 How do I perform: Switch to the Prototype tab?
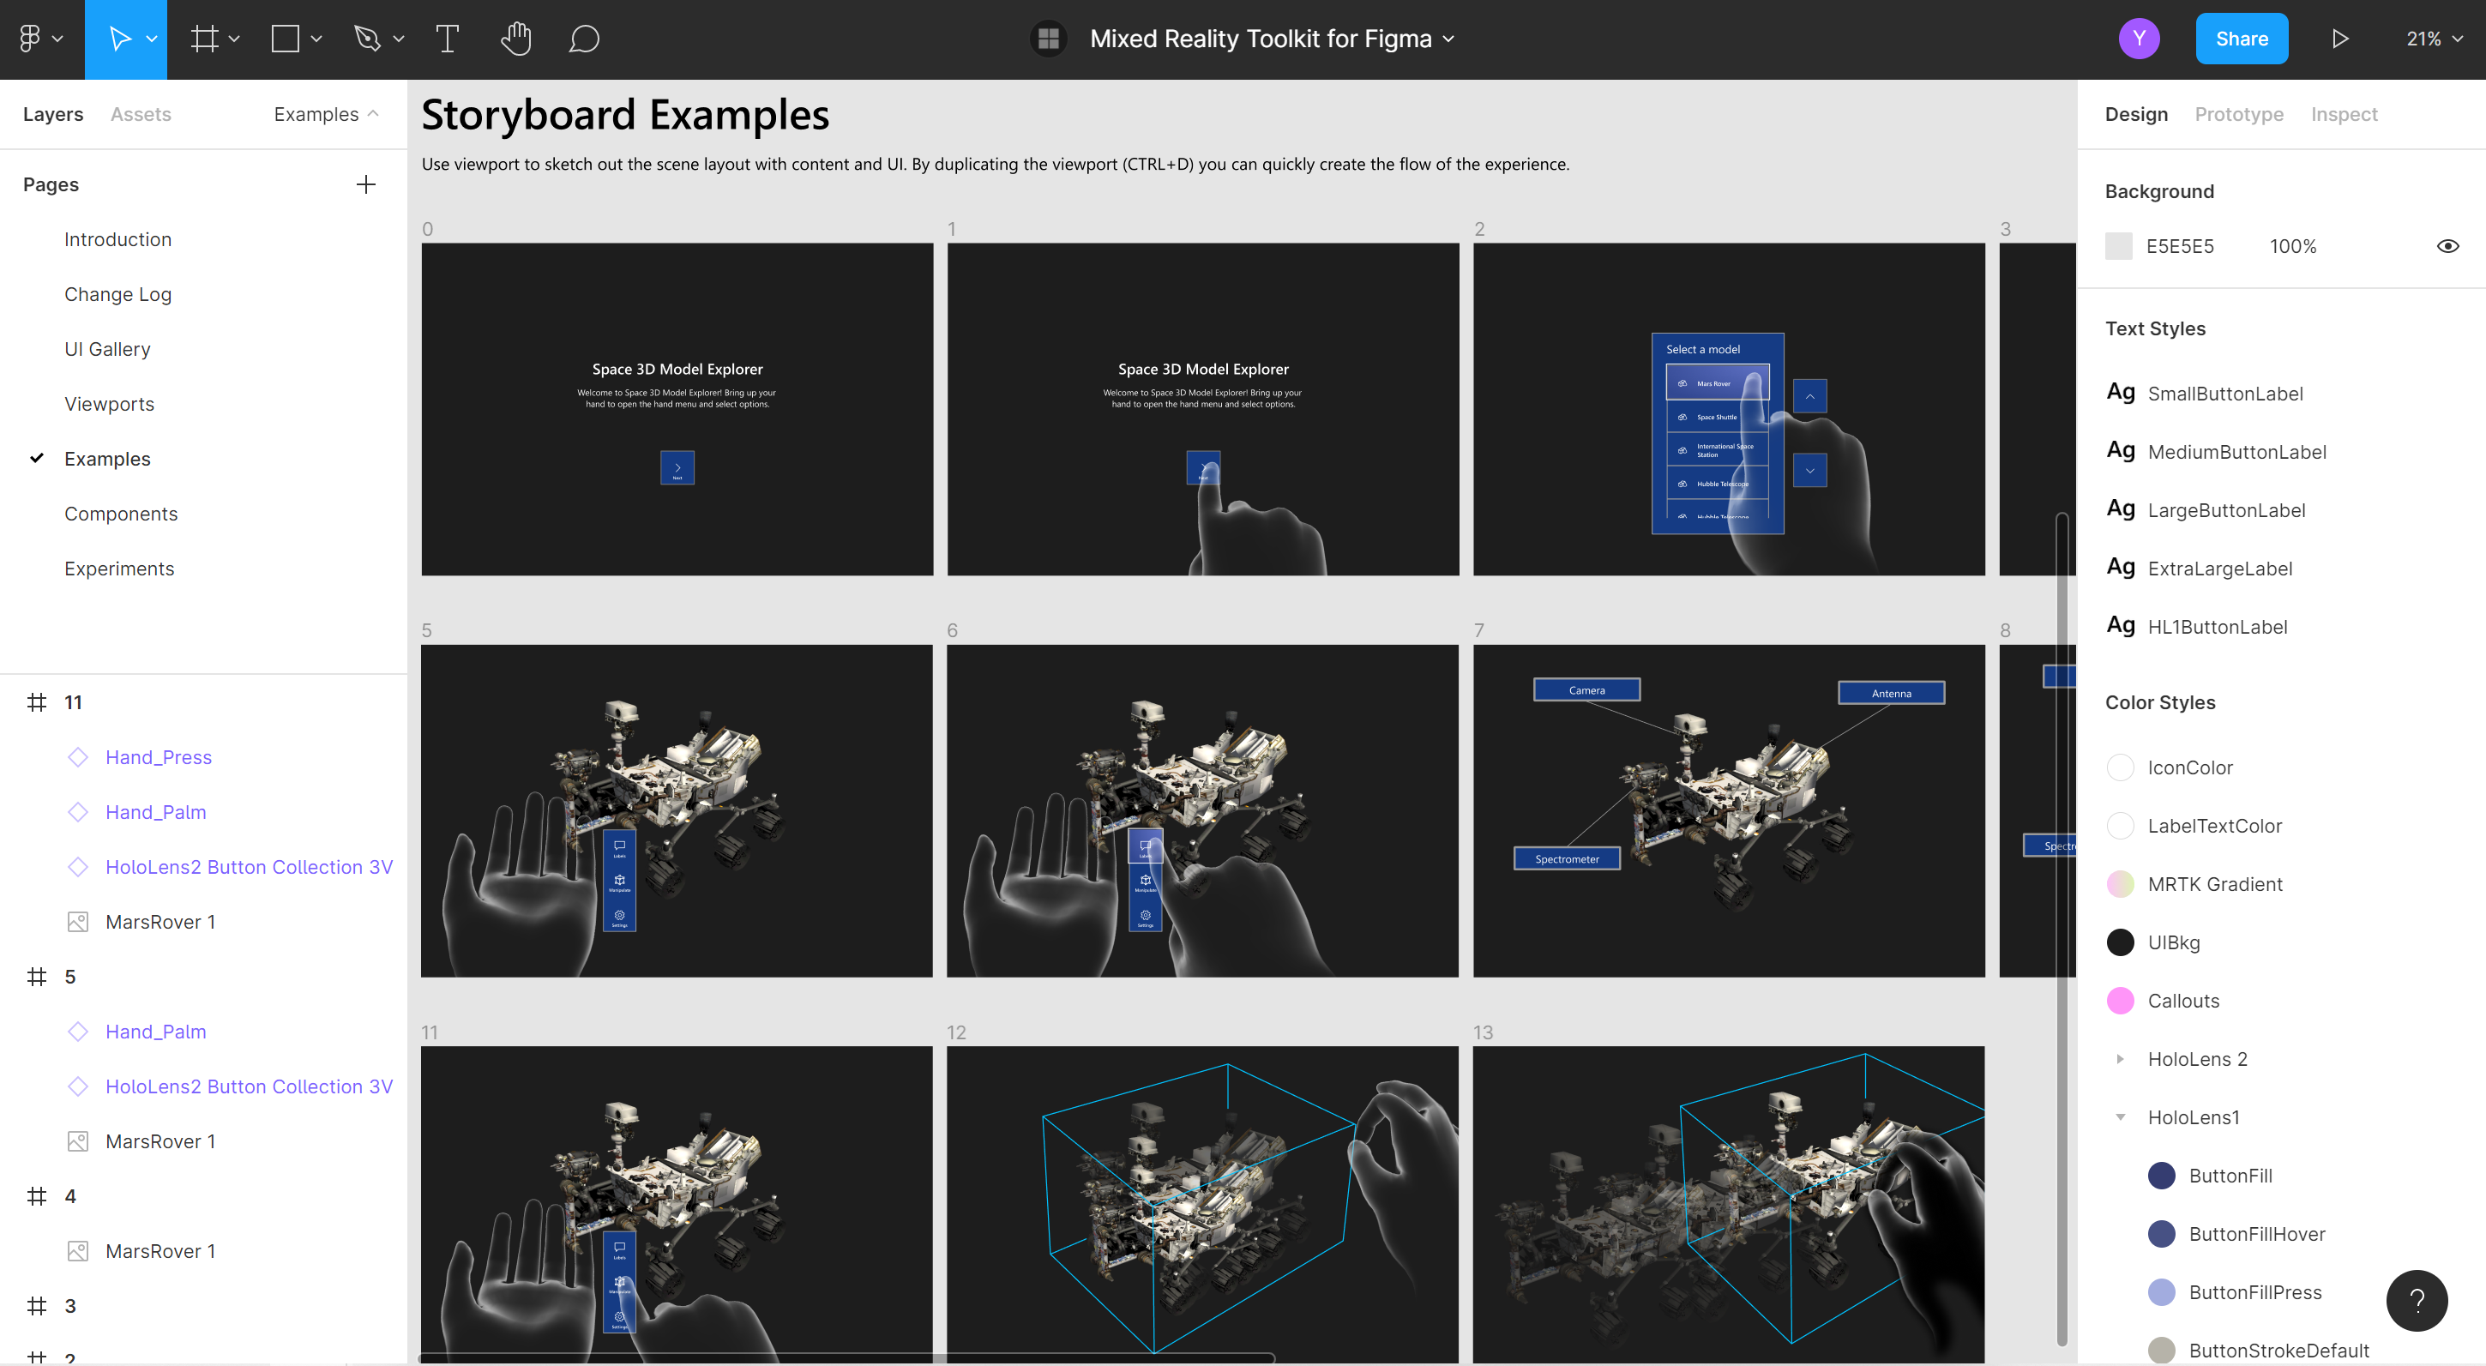coord(2239,112)
